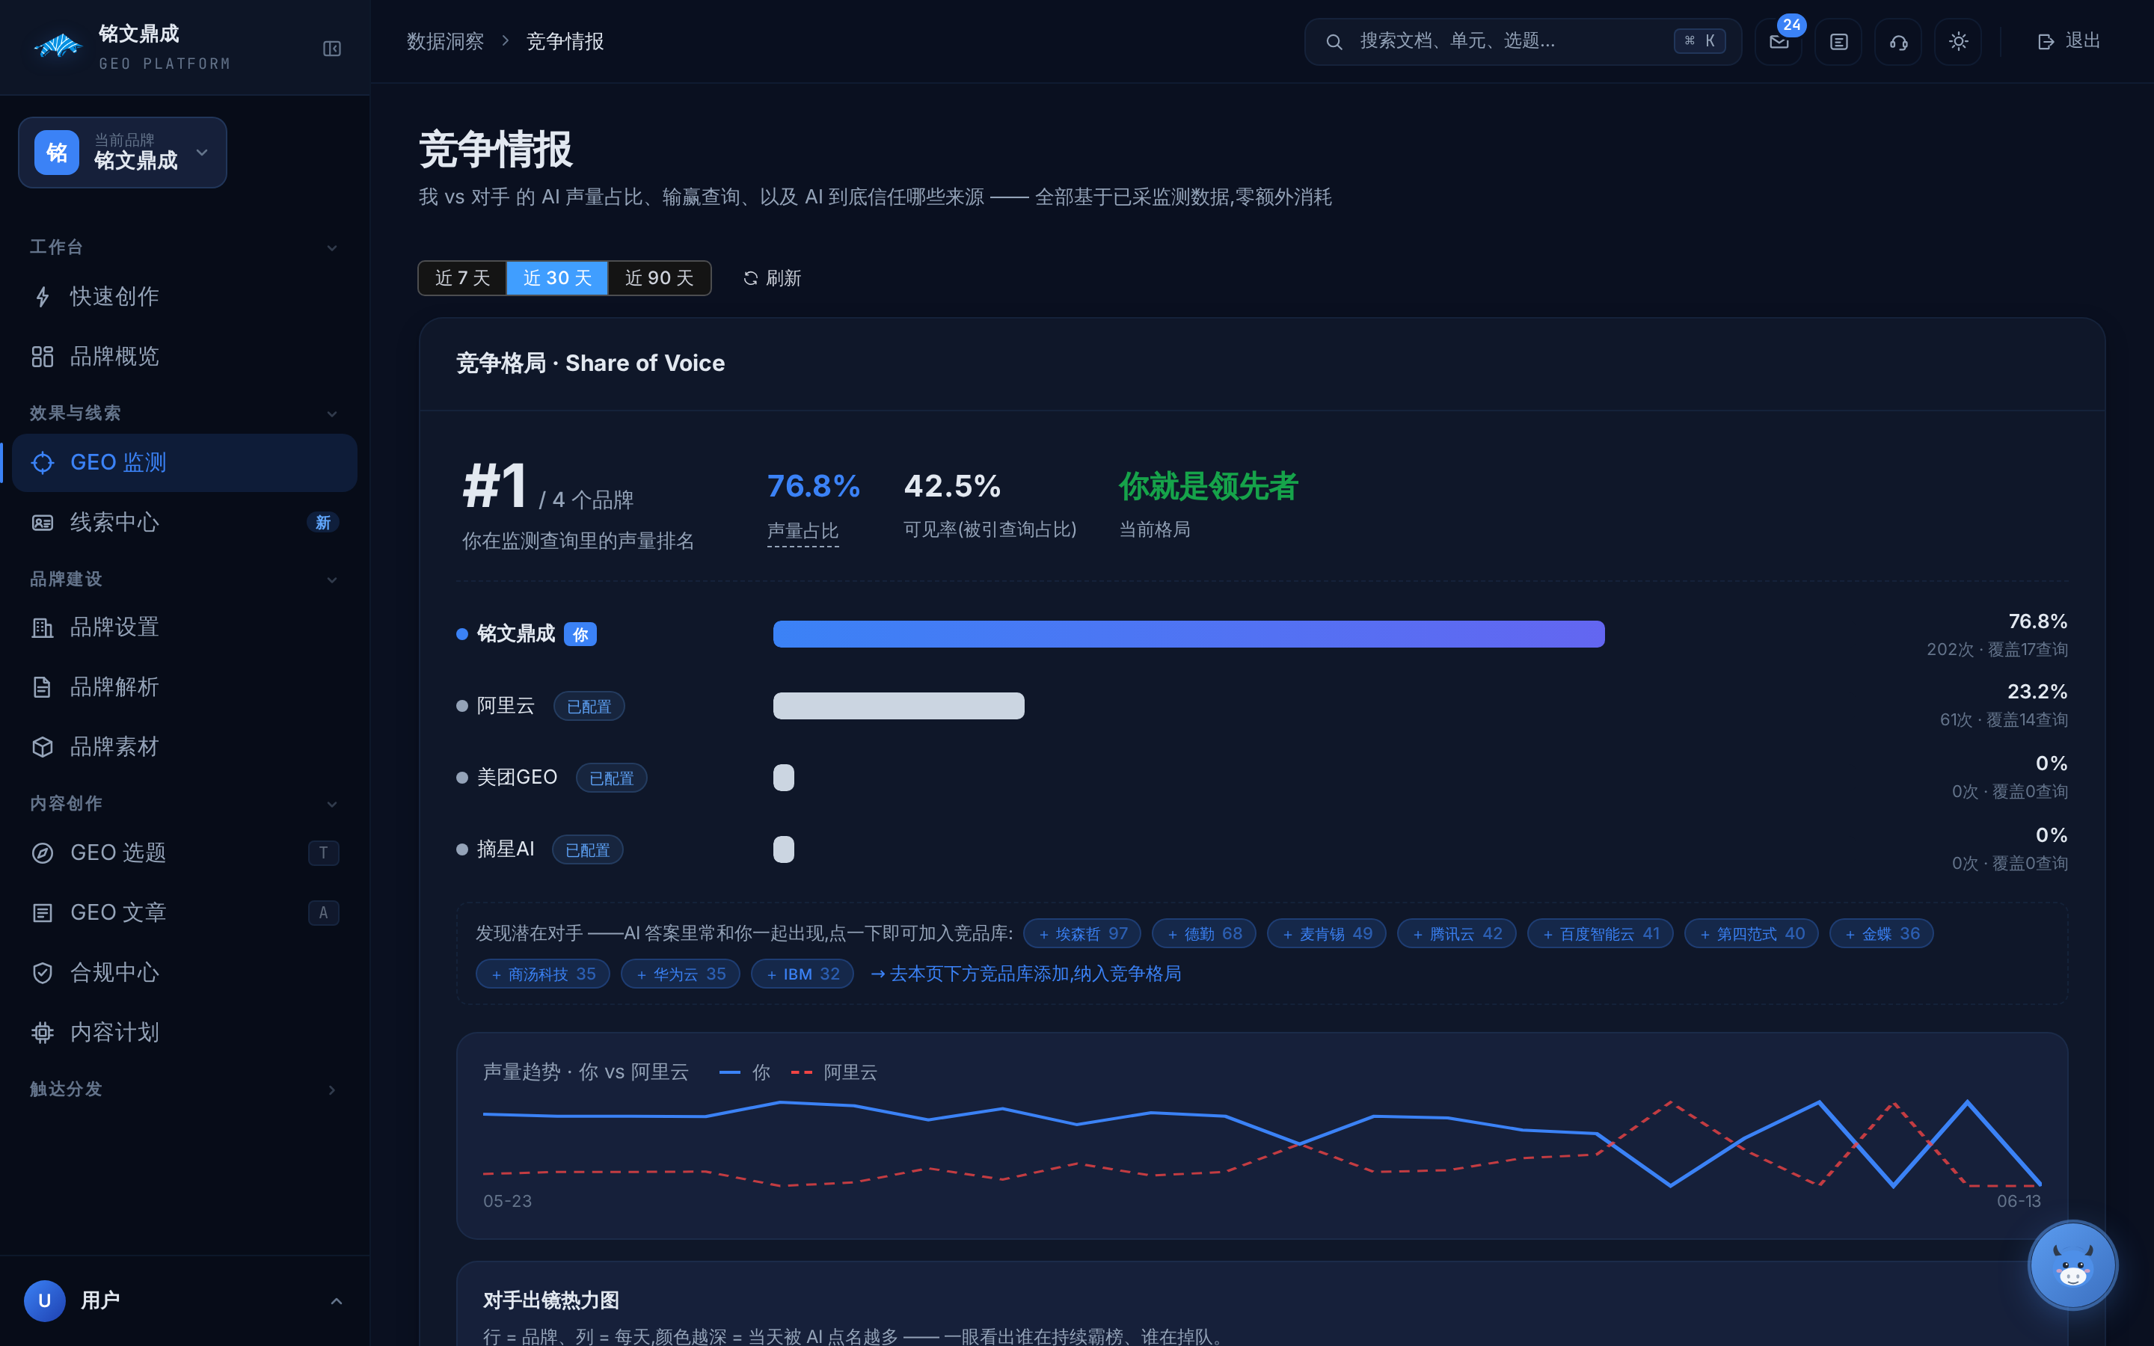Viewport: 2154px width, 1346px height.
Task: Open GEO 选题 compass menu item
Action: 184,852
